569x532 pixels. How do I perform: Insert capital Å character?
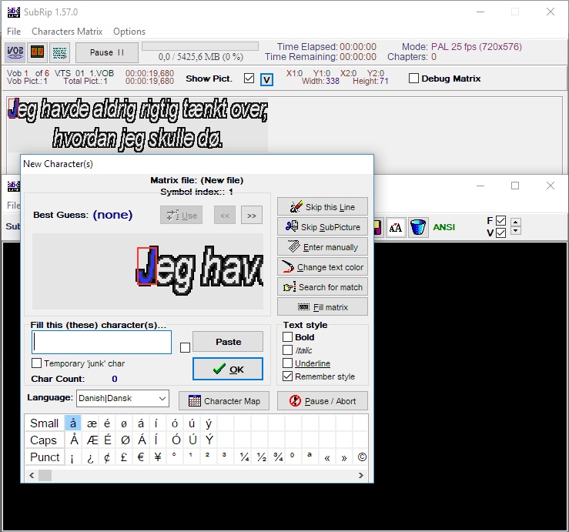coord(74,440)
